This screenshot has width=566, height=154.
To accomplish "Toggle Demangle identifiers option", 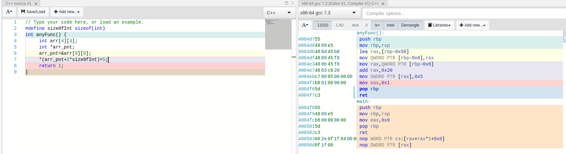I will pyautogui.click(x=410, y=25).
